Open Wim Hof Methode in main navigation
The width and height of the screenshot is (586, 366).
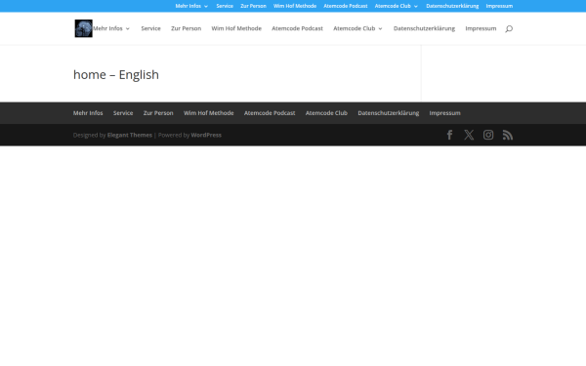coord(236,28)
